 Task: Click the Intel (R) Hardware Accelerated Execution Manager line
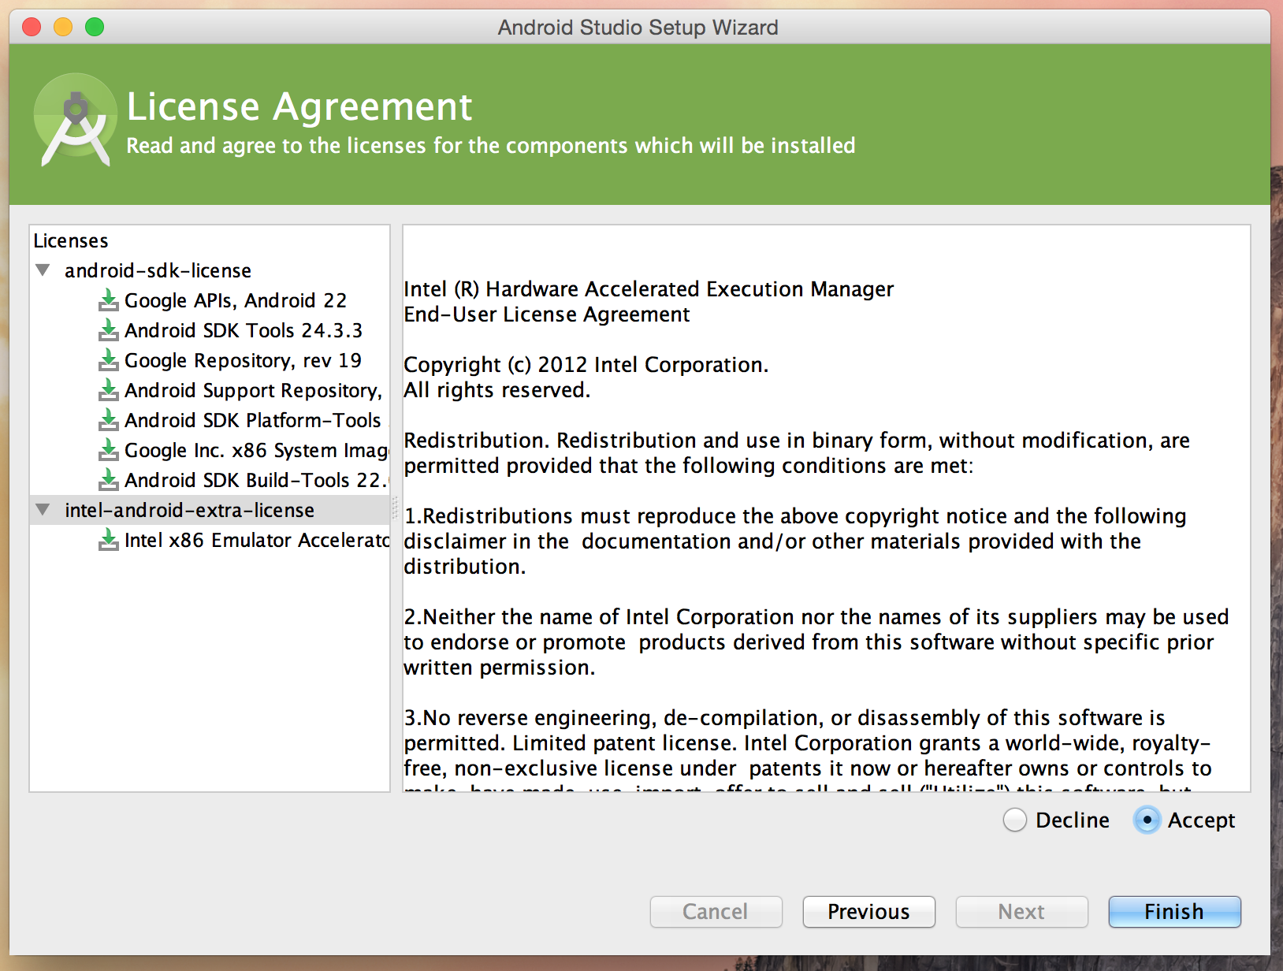tap(649, 289)
